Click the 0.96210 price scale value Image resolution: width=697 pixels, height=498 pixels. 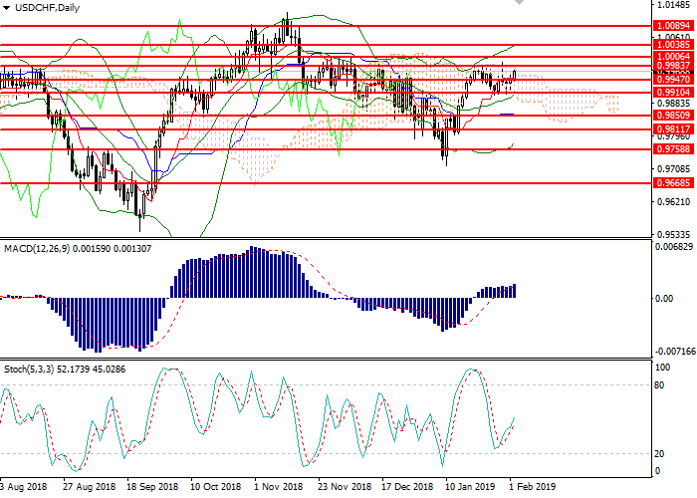[x=673, y=202]
